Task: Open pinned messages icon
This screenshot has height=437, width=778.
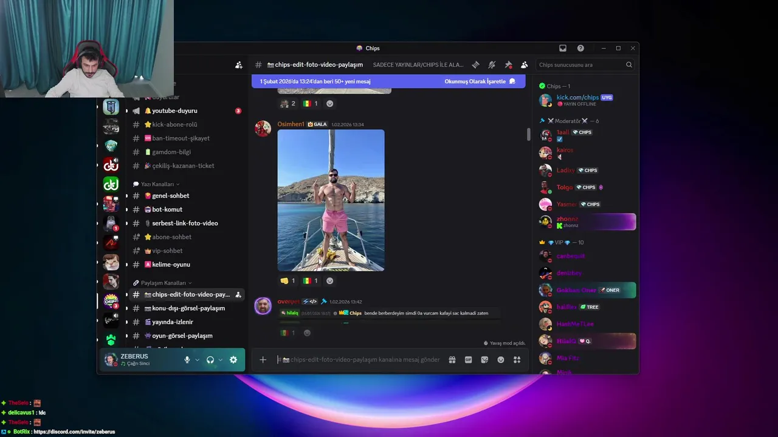Action: (508, 65)
